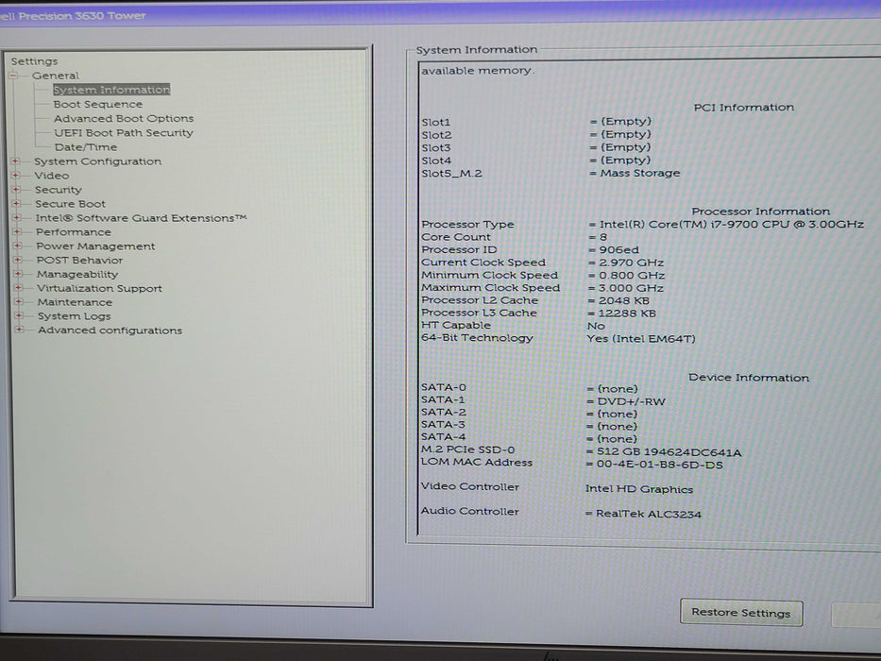
Task: Expand Intel Software Guard Extensions node
Action: [16, 217]
